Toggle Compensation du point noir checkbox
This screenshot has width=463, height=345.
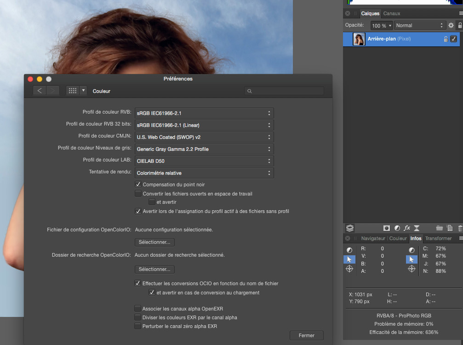(138, 184)
